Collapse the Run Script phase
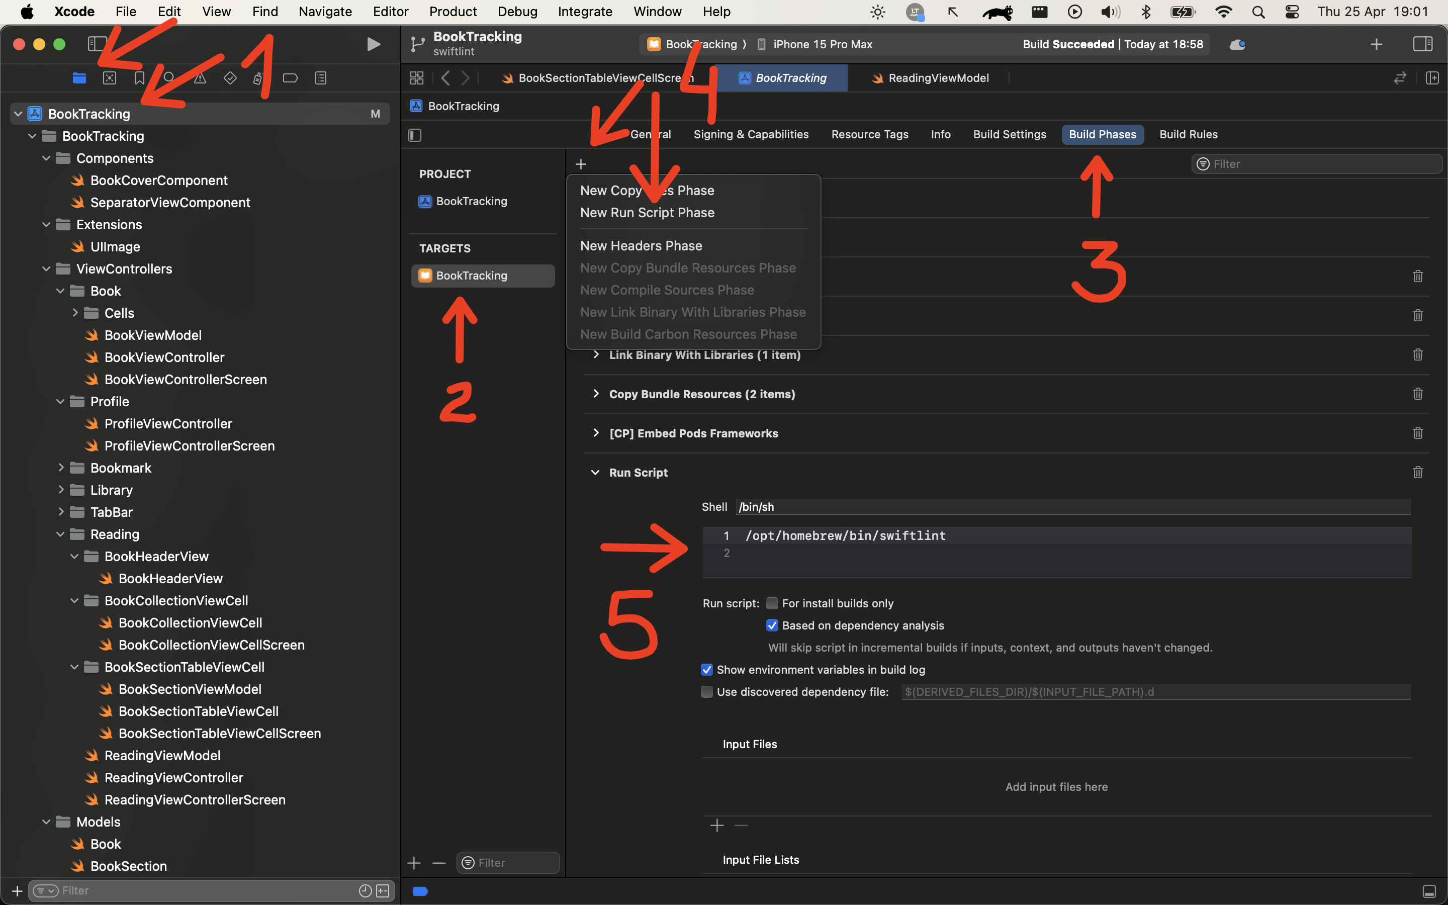The height and width of the screenshot is (905, 1448). (595, 472)
